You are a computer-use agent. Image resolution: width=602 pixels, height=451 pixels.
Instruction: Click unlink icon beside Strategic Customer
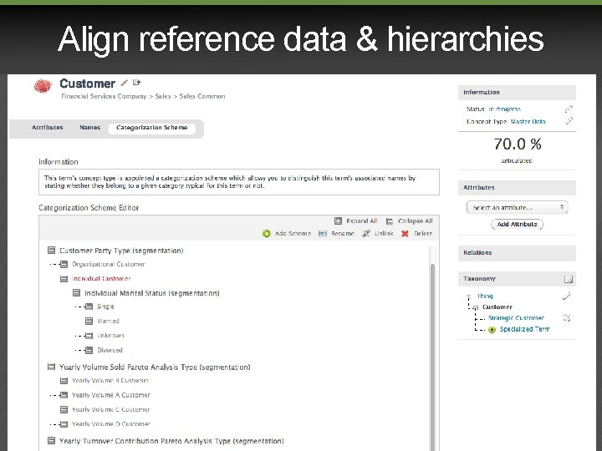[x=567, y=318]
